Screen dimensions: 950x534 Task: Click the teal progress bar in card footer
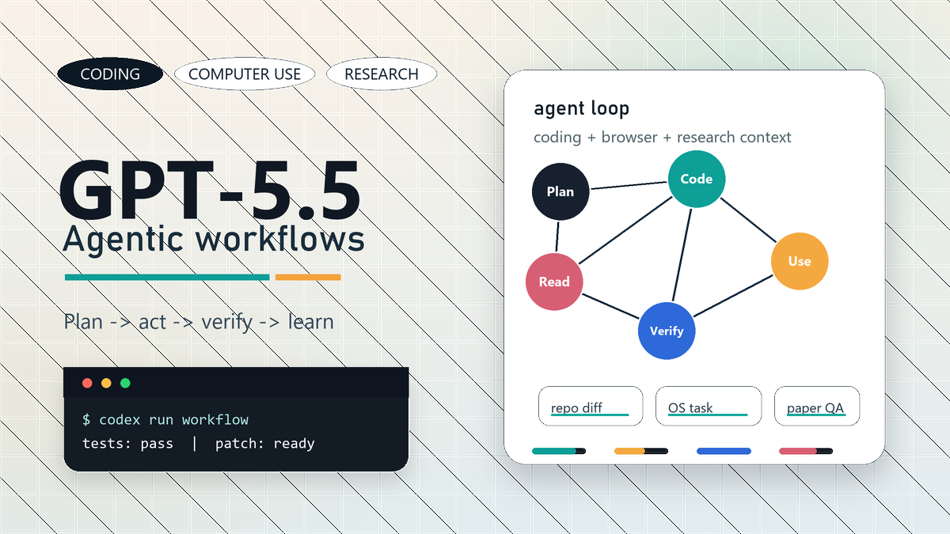[x=559, y=451]
